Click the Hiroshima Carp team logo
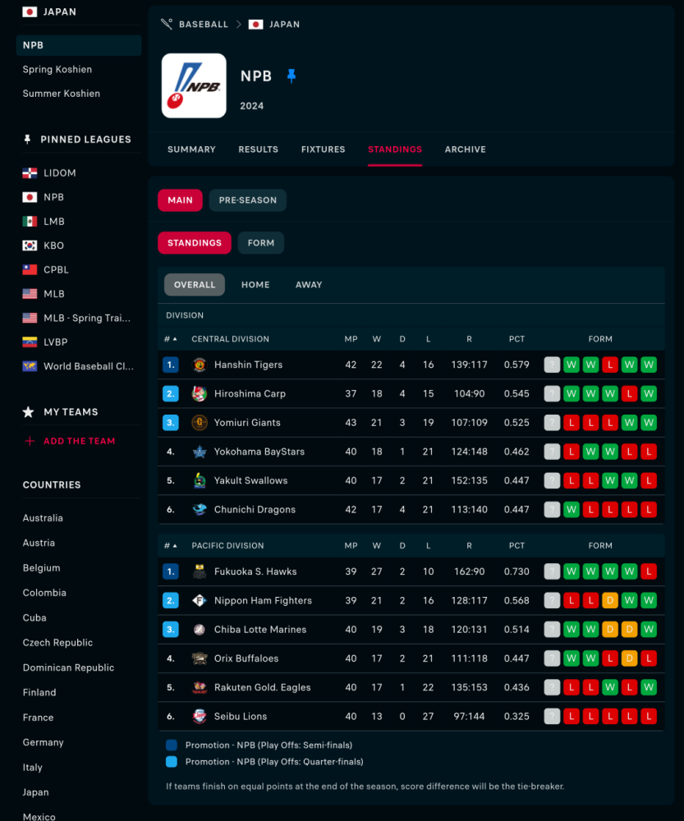This screenshot has height=821, width=684. point(199,394)
